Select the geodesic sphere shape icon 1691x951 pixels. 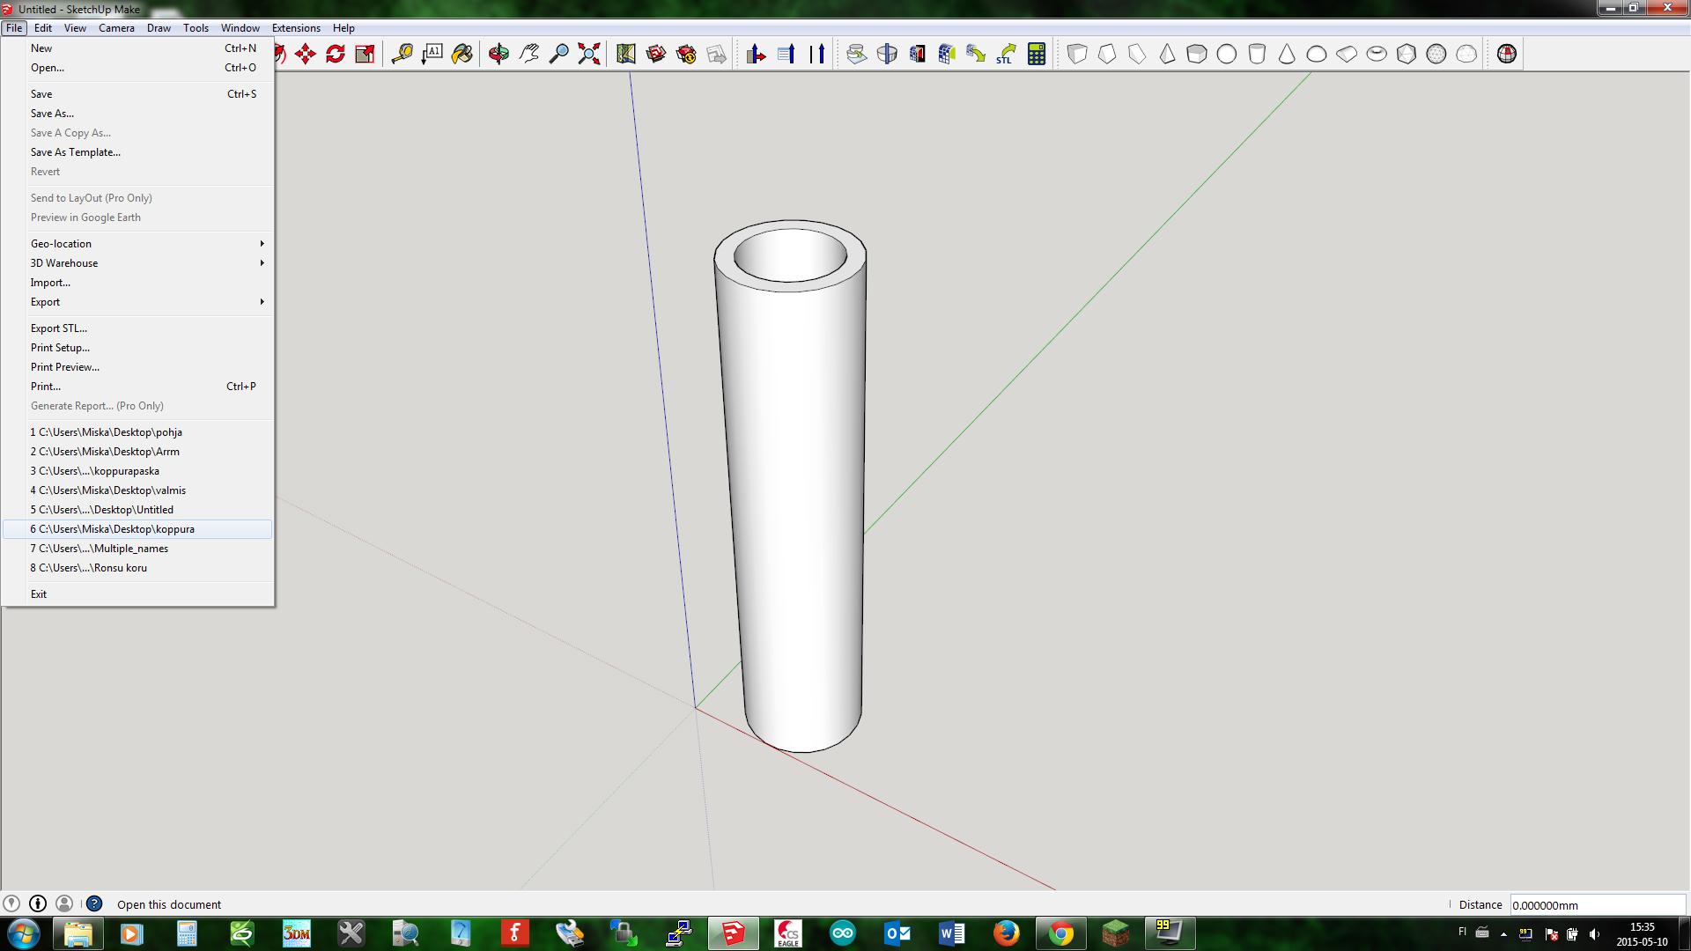[x=1436, y=54]
